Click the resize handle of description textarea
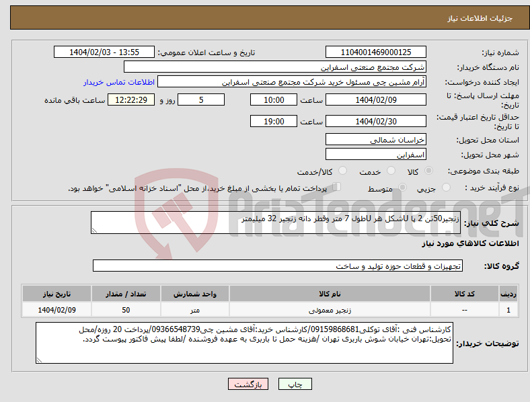The width and height of the screenshot is (530, 402). tap(94, 231)
